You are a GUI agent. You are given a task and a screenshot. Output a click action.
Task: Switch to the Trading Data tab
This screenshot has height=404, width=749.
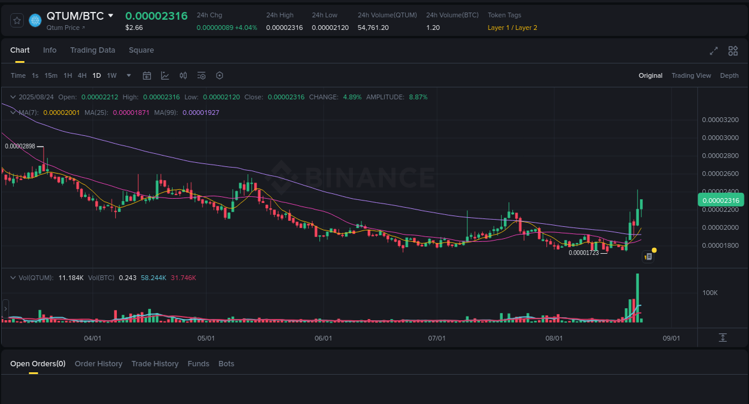[92, 50]
